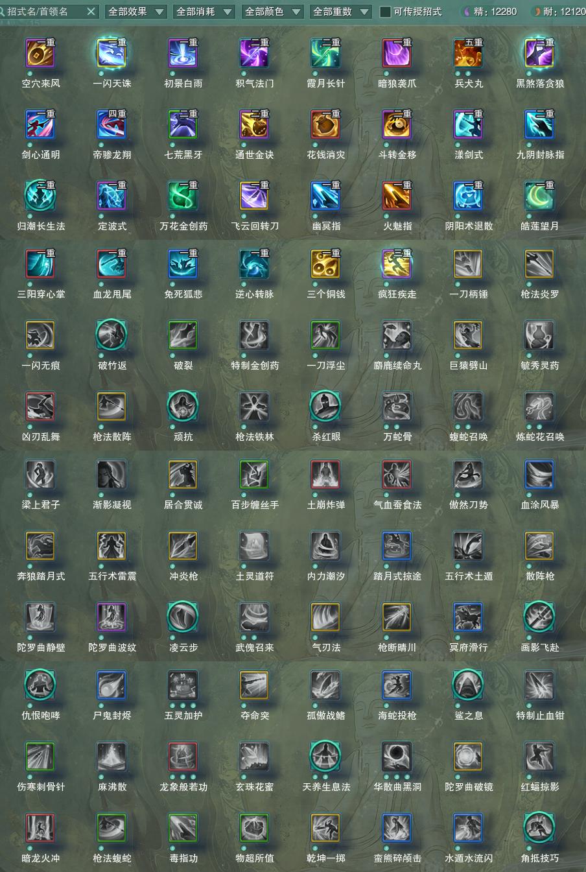
Task: Click the 伤寒刺骨针 skill icon
Action: tap(40, 757)
